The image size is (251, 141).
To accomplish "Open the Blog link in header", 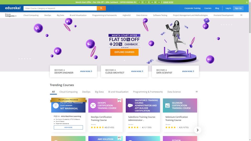I will coord(217,8).
